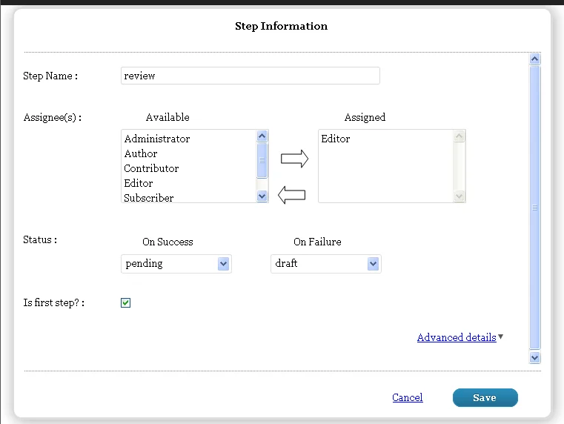The height and width of the screenshot is (424, 564).
Task: Select Subscriber in the Available list
Action: (x=189, y=197)
